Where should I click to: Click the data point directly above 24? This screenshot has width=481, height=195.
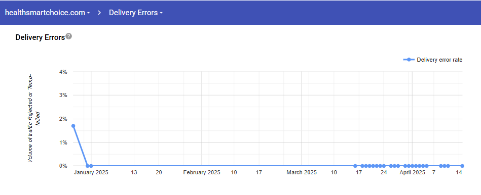384,166
